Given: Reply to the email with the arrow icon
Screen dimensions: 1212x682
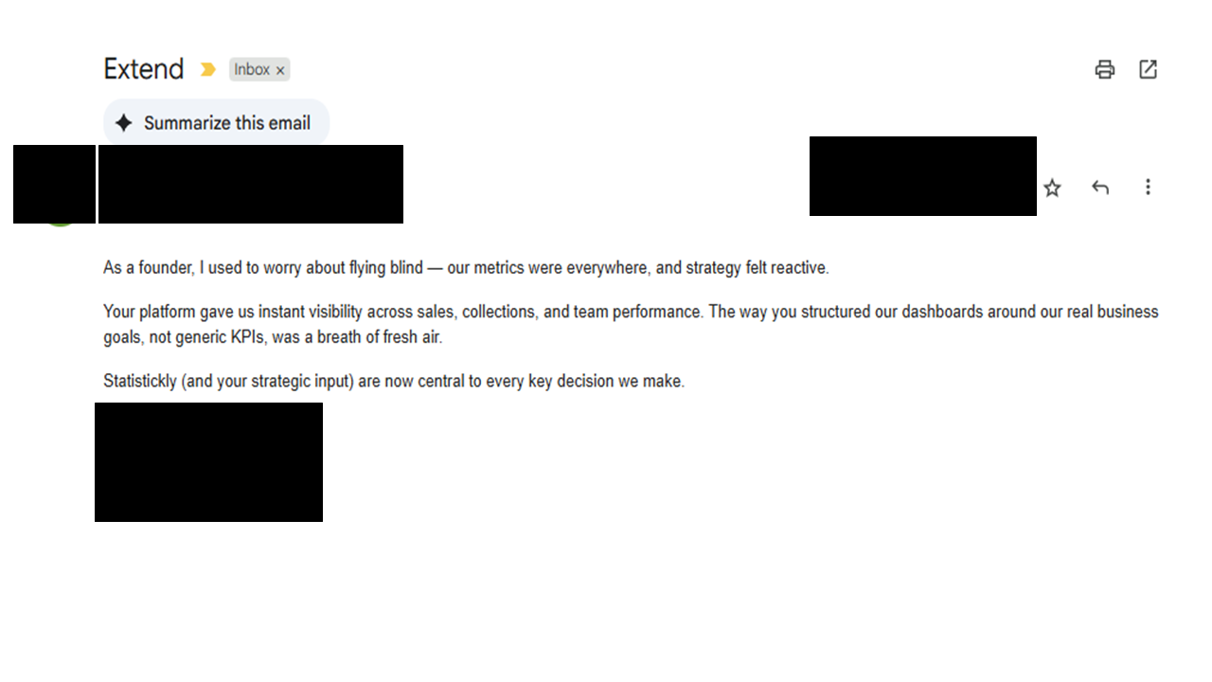Looking at the screenshot, I should (x=1099, y=188).
